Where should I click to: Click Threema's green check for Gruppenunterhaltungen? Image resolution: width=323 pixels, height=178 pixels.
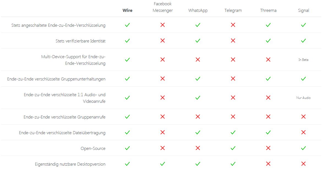(268, 79)
